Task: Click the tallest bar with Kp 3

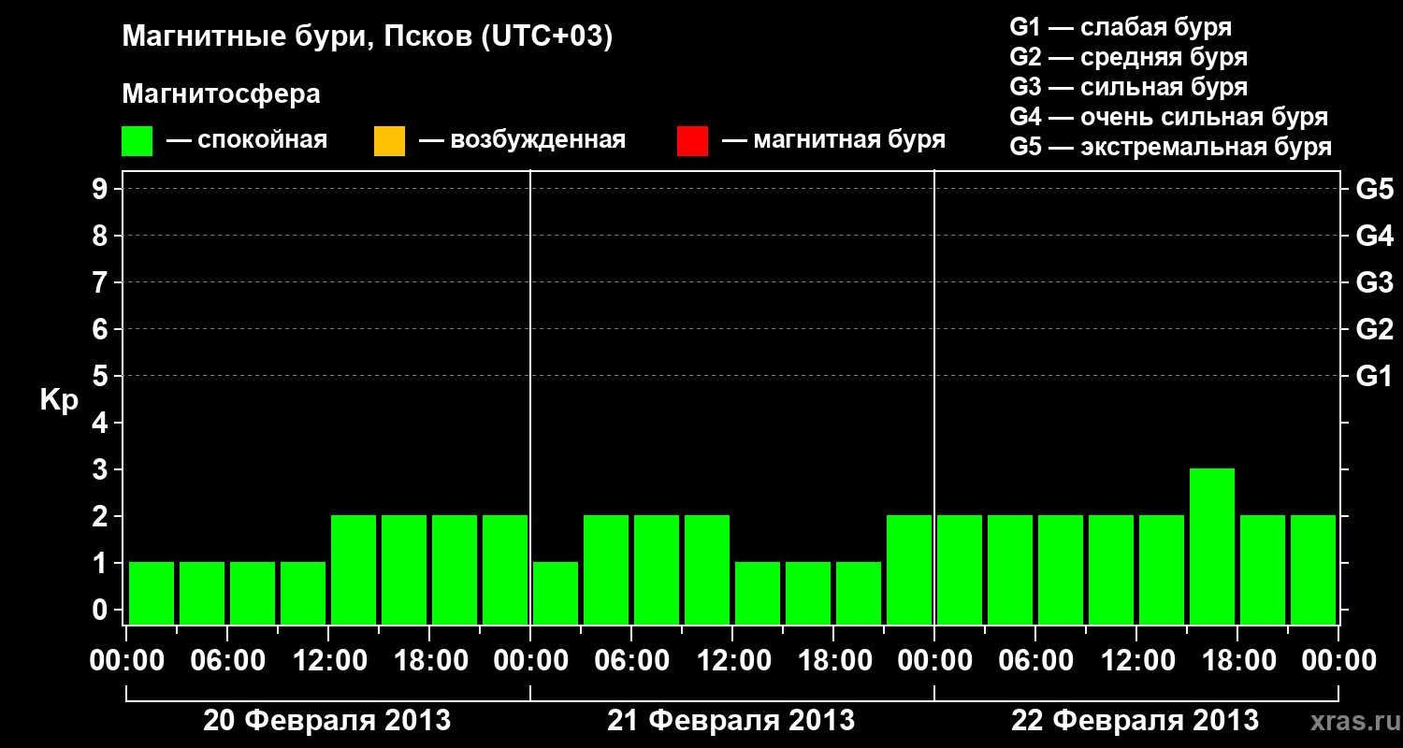Action: (1212, 546)
